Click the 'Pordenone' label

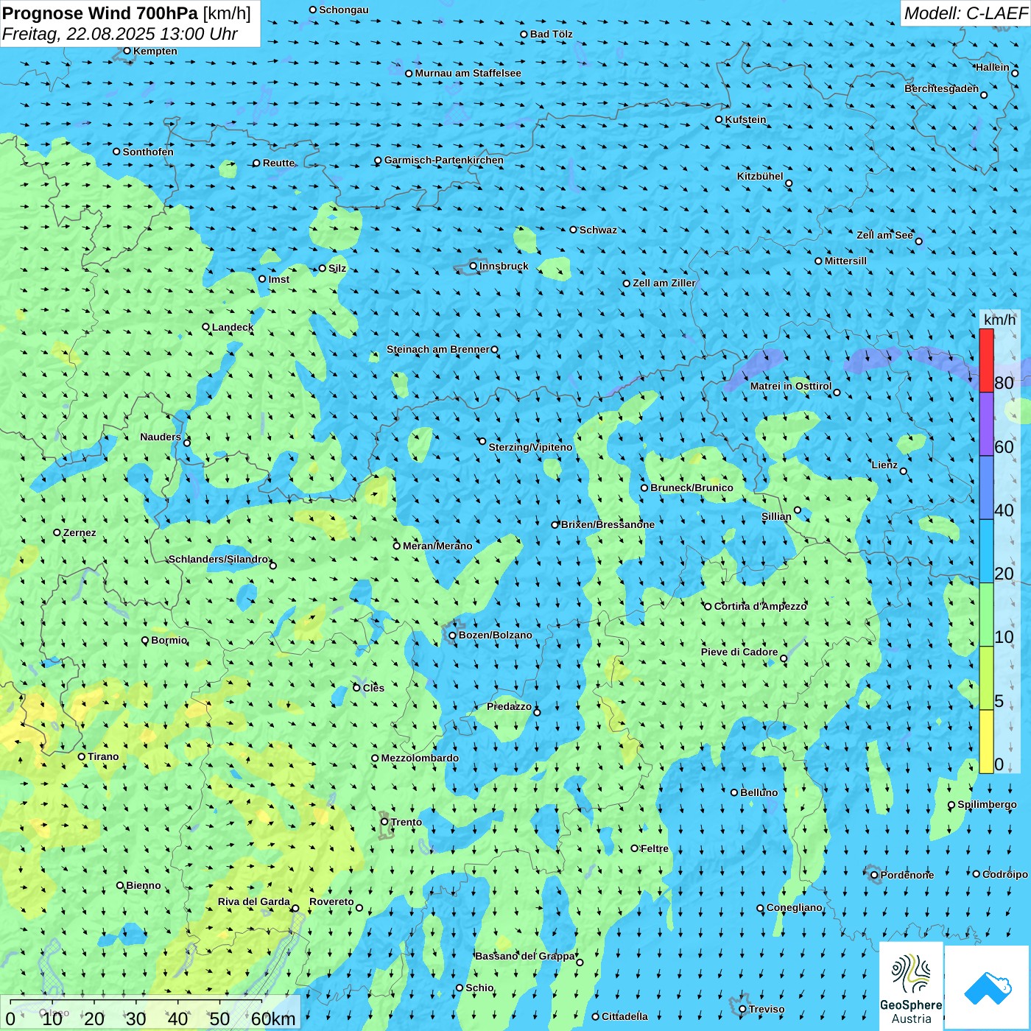(x=907, y=875)
